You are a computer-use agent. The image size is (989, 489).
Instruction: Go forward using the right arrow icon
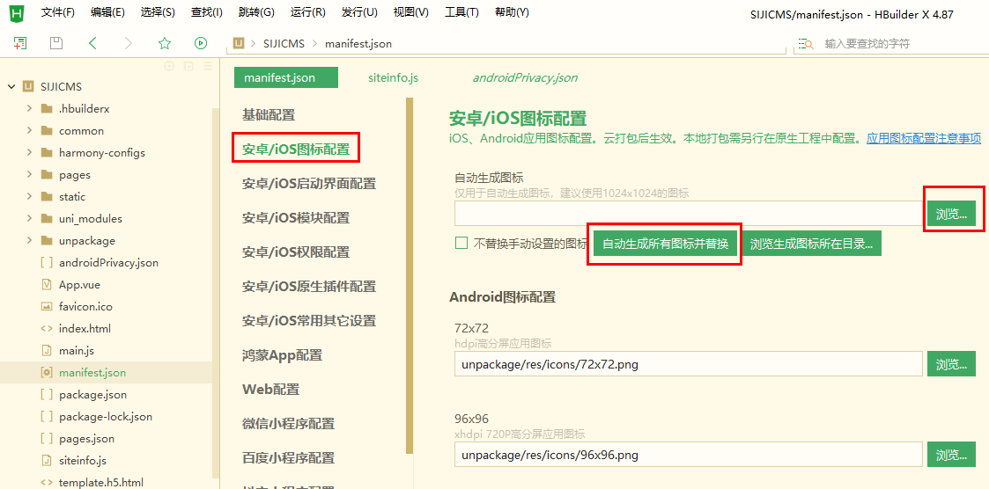pos(129,43)
